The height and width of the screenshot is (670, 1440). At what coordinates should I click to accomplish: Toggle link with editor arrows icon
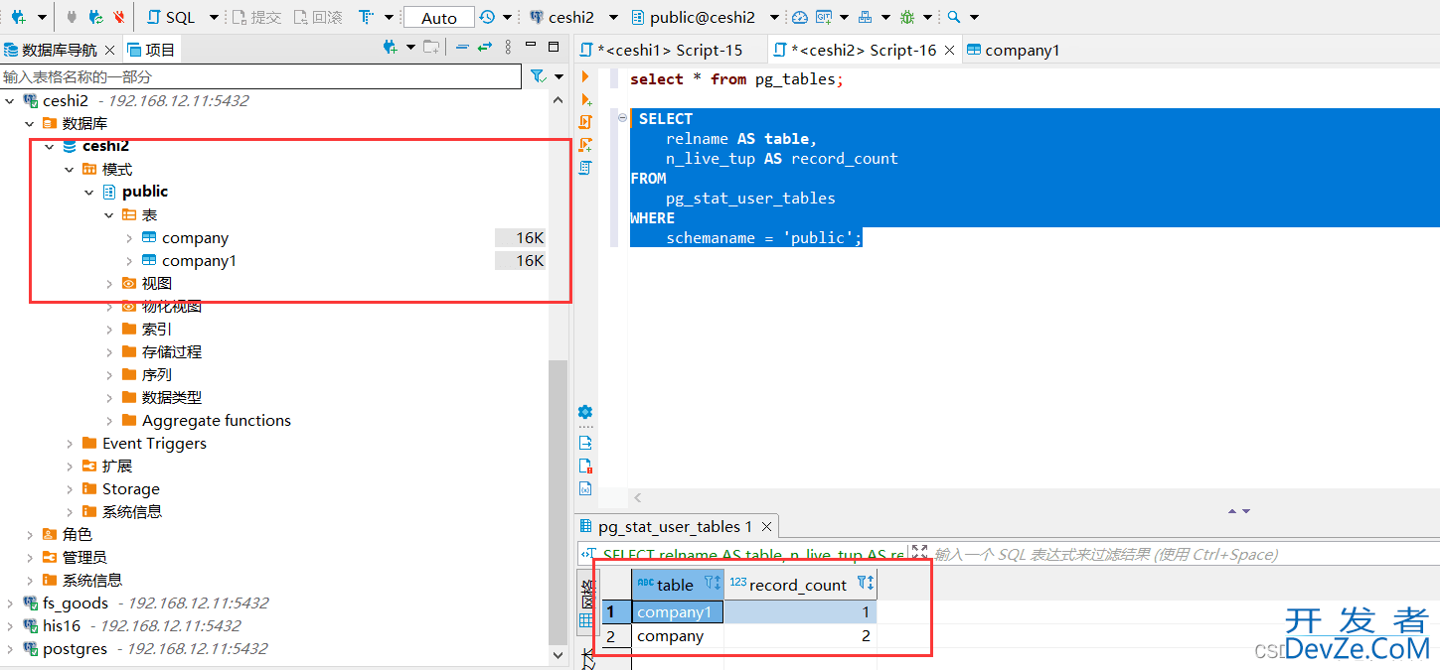(x=485, y=47)
